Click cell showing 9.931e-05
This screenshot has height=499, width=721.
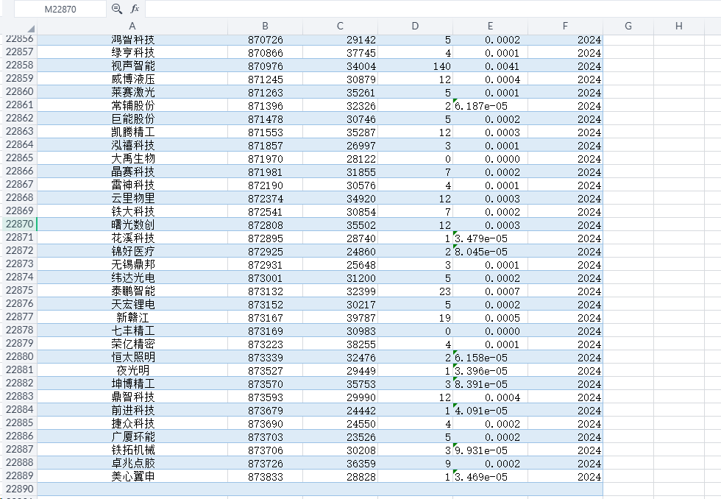tap(490, 450)
